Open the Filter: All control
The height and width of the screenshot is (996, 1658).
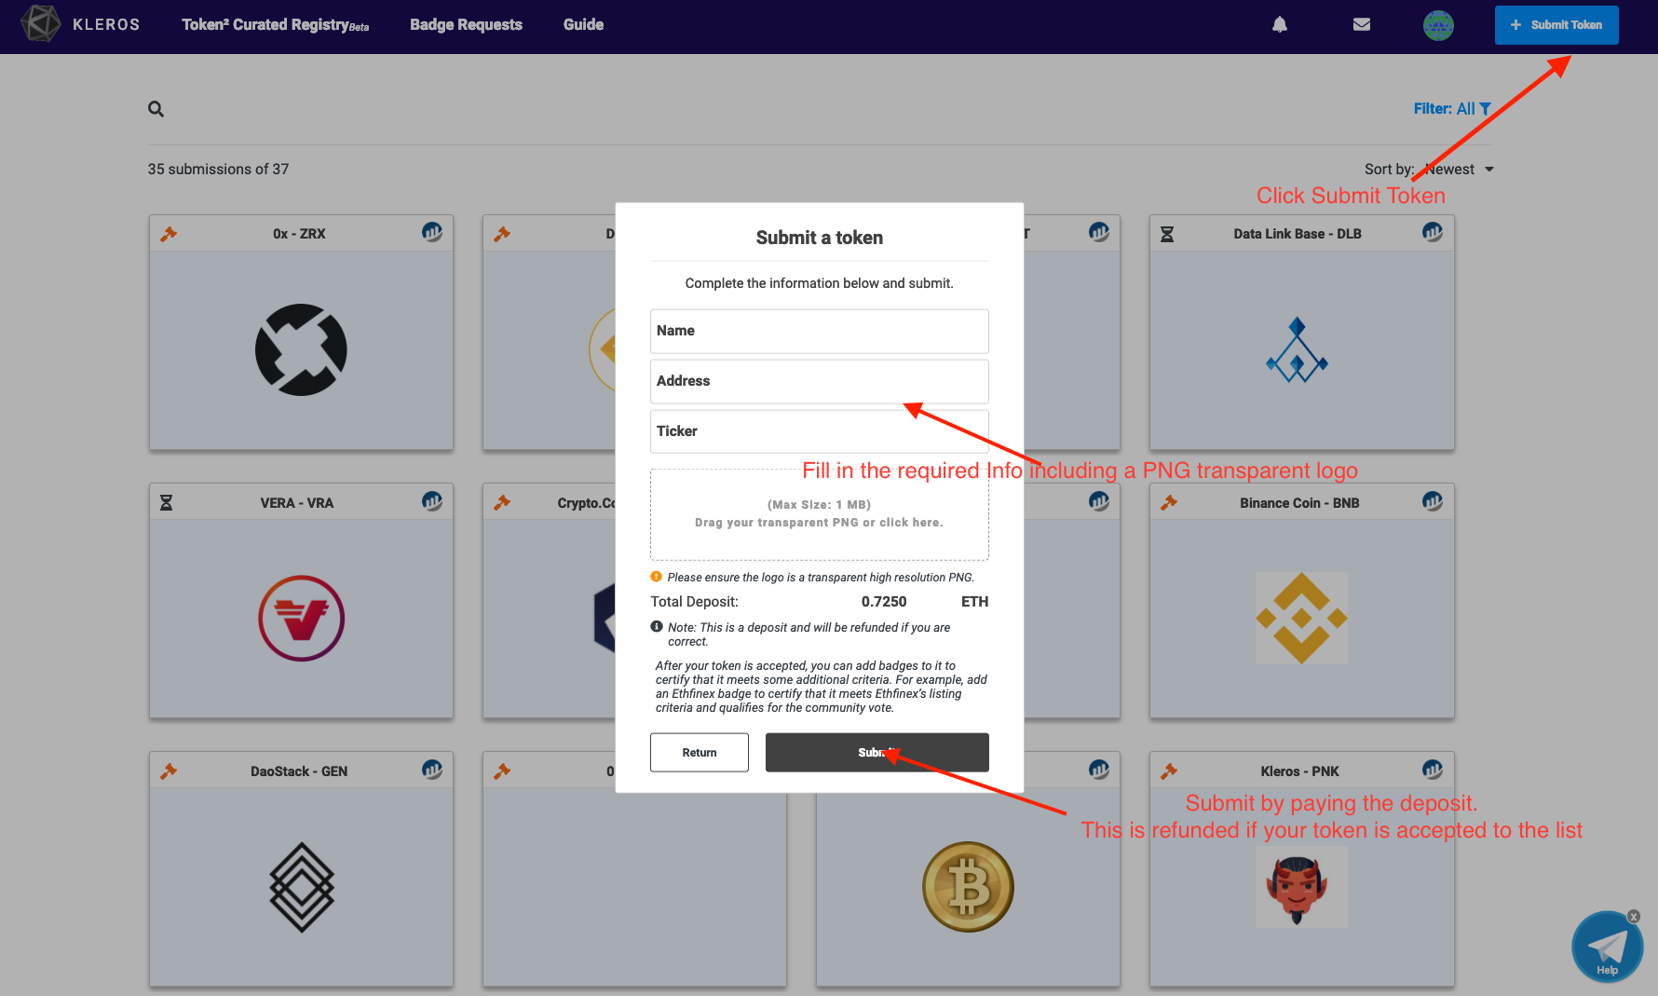1452,109
